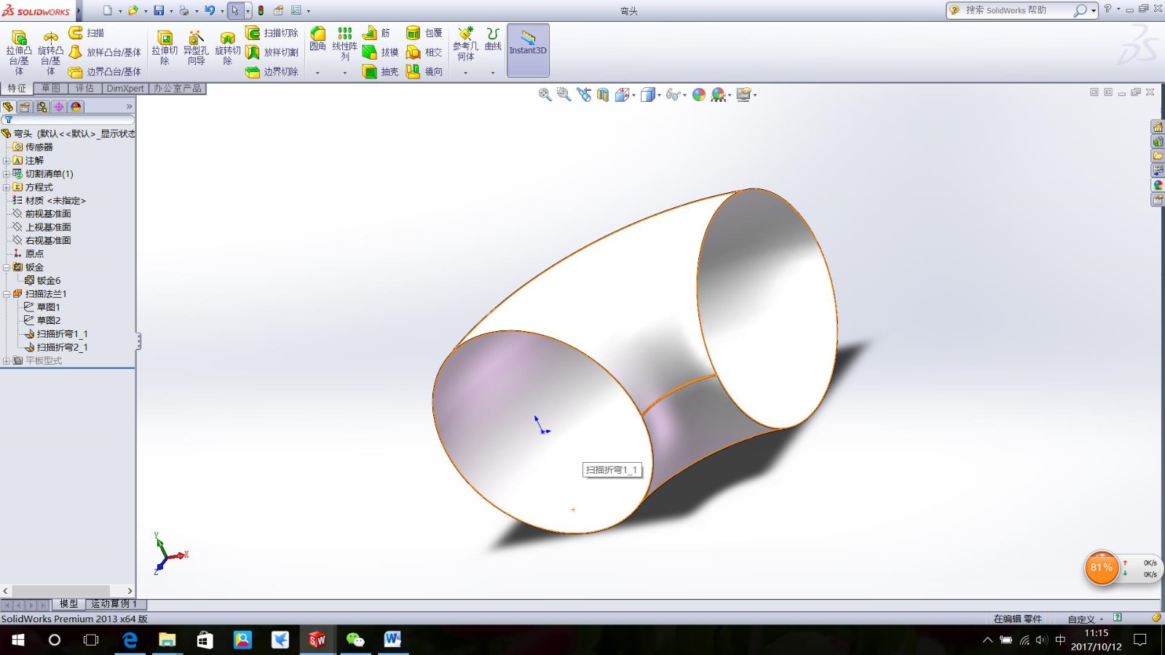The width and height of the screenshot is (1165, 655).
Task: Select the 拉伸切除 extruded cut tool
Action: (x=165, y=48)
